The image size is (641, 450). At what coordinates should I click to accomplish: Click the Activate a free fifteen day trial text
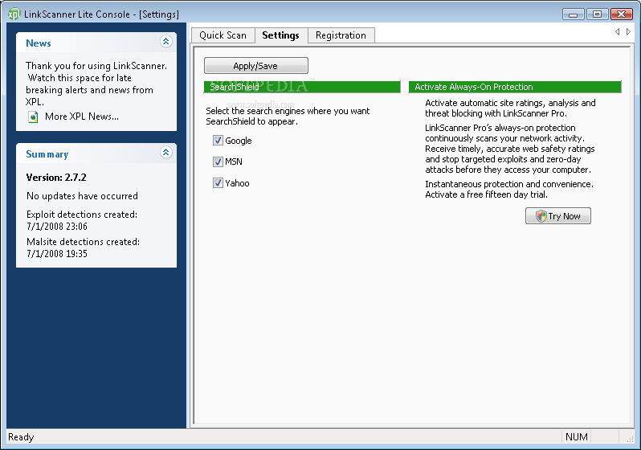[487, 194]
